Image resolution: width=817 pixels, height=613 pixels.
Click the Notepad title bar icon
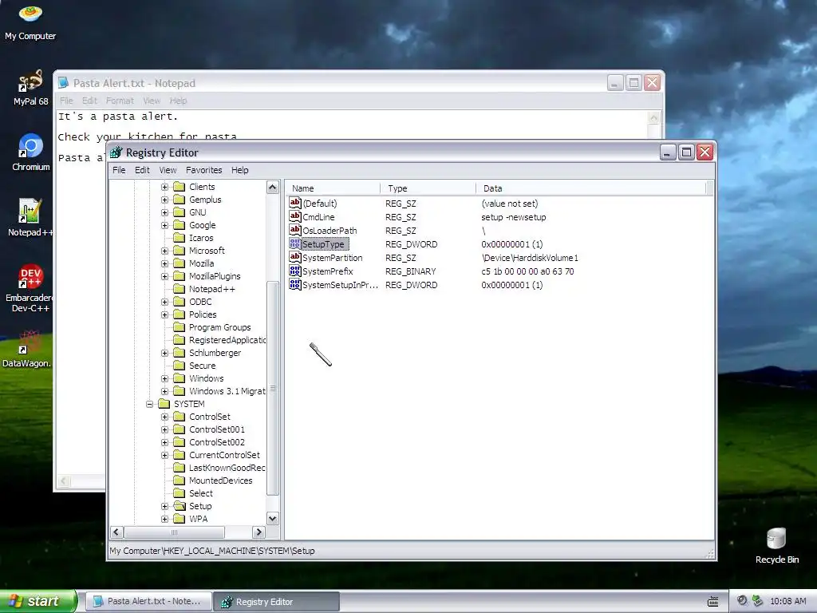coord(63,82)
